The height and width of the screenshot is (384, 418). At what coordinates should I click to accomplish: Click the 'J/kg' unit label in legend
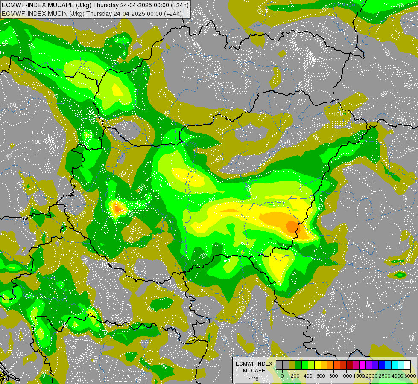click(254, 378)
